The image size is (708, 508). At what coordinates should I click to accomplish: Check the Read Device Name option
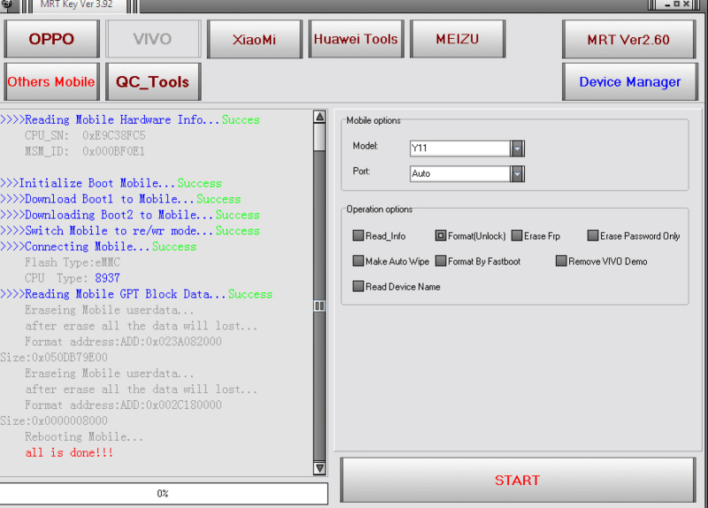click(x=358, y=287)
